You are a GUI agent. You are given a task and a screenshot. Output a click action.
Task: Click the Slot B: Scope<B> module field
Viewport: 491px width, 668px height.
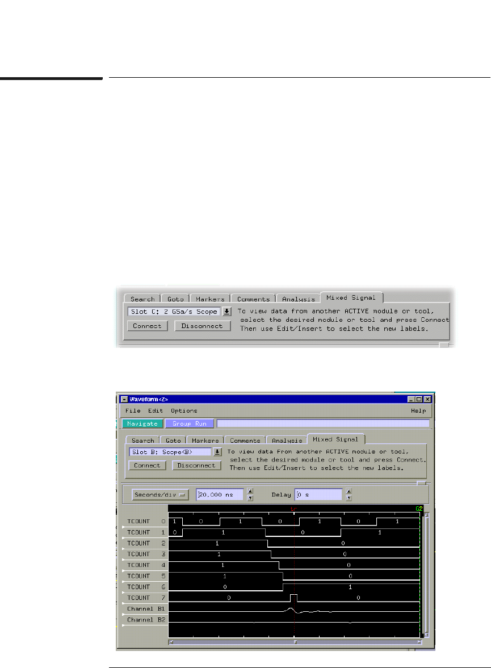170,452
